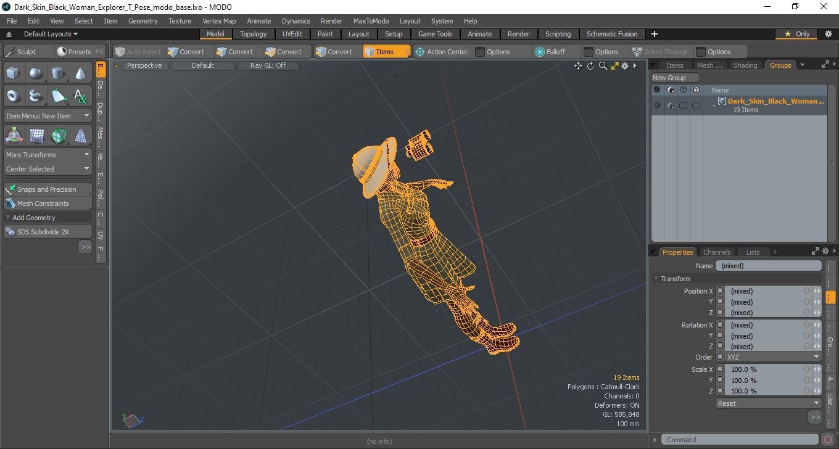Open Item Menu: New Item dropdown
839x449 pixels.
pos(48,116)
